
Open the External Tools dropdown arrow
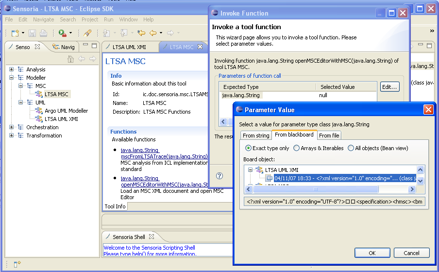[70, 33]
